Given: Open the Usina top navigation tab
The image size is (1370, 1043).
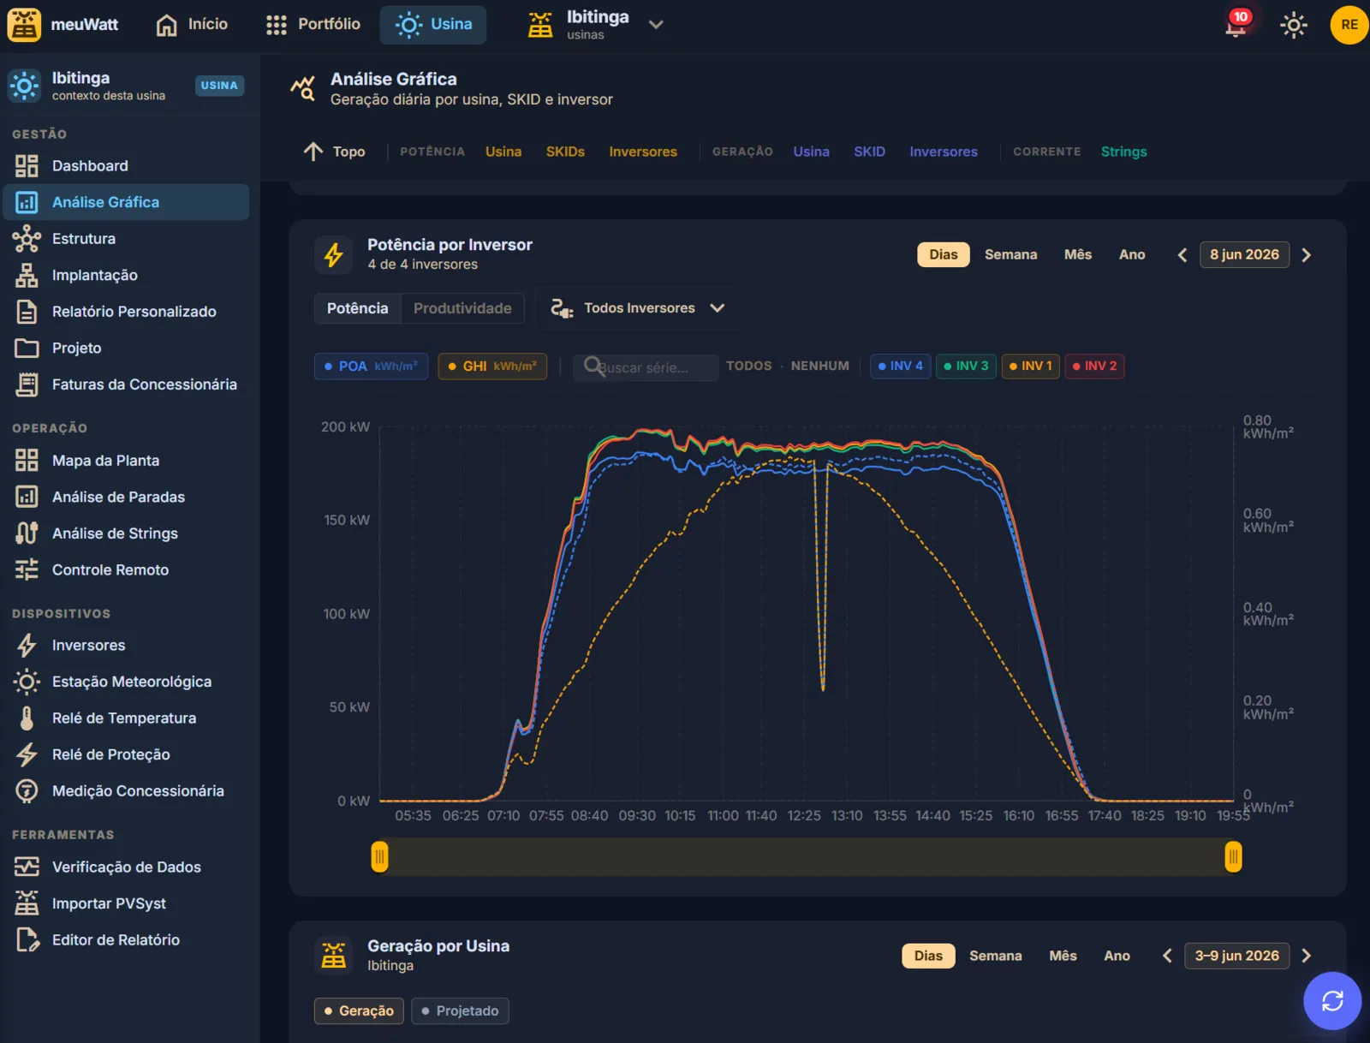Looking at the screenshot, I should [x=433, y=25].
